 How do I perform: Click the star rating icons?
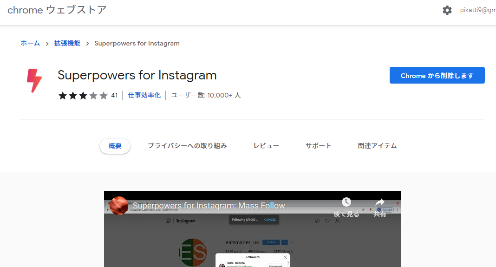coord(83,96)
